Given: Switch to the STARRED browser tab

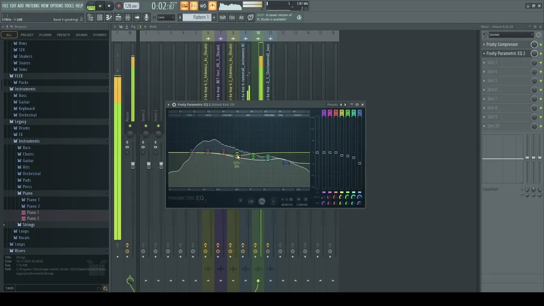Looking at the screenshot, I should [100, 35].
